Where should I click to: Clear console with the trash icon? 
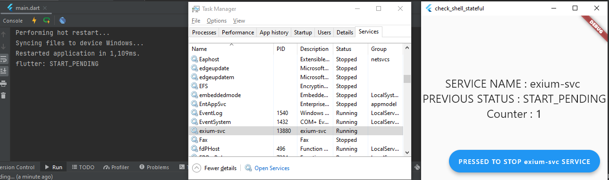click(x=3, y=96)
